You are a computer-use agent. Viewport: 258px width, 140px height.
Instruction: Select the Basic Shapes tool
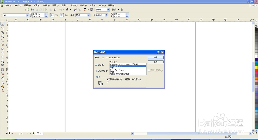3,61
